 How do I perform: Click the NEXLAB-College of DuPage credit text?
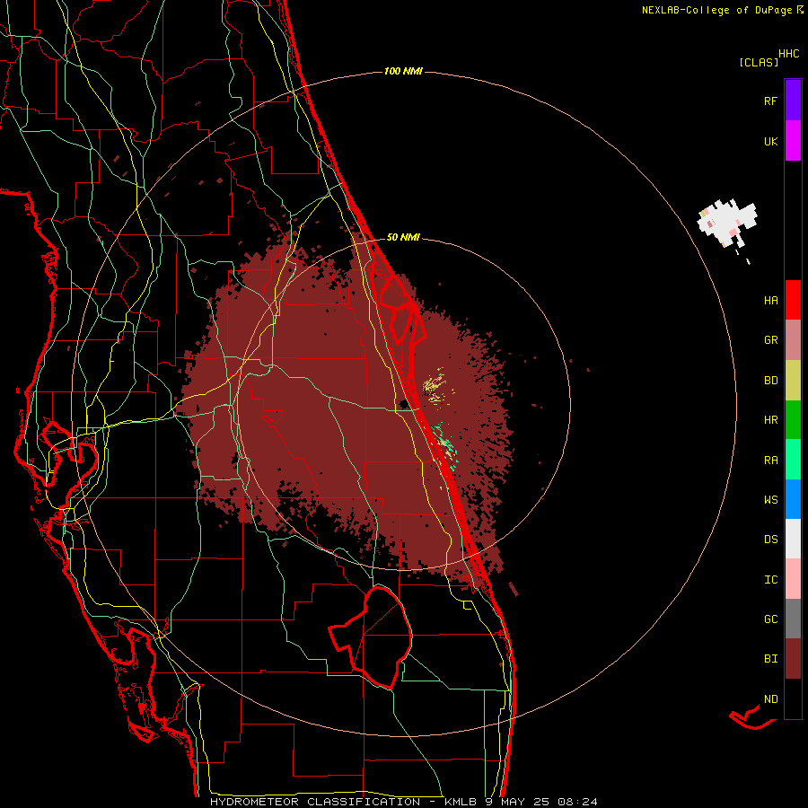click(x=722, y=10)
